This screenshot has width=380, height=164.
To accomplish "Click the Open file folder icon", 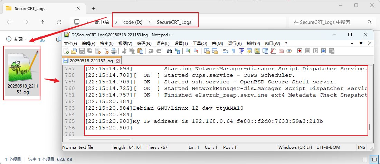I will point(74,51).
